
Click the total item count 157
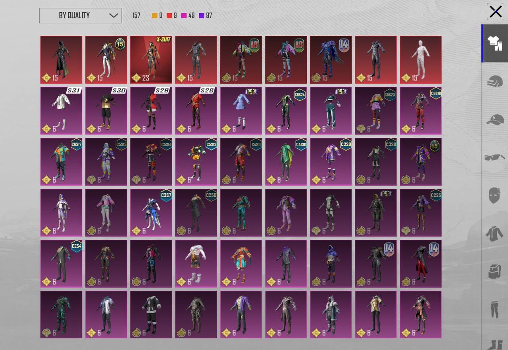[137, 15]
